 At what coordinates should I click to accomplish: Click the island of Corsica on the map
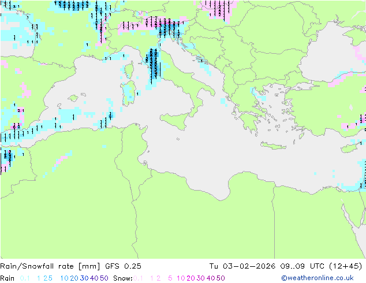point(129,70)
